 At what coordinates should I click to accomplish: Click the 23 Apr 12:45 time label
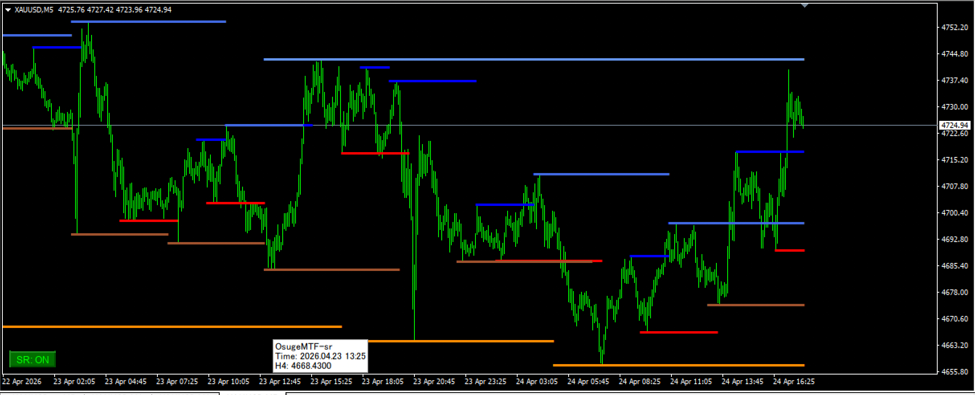(x=280, y=381)
